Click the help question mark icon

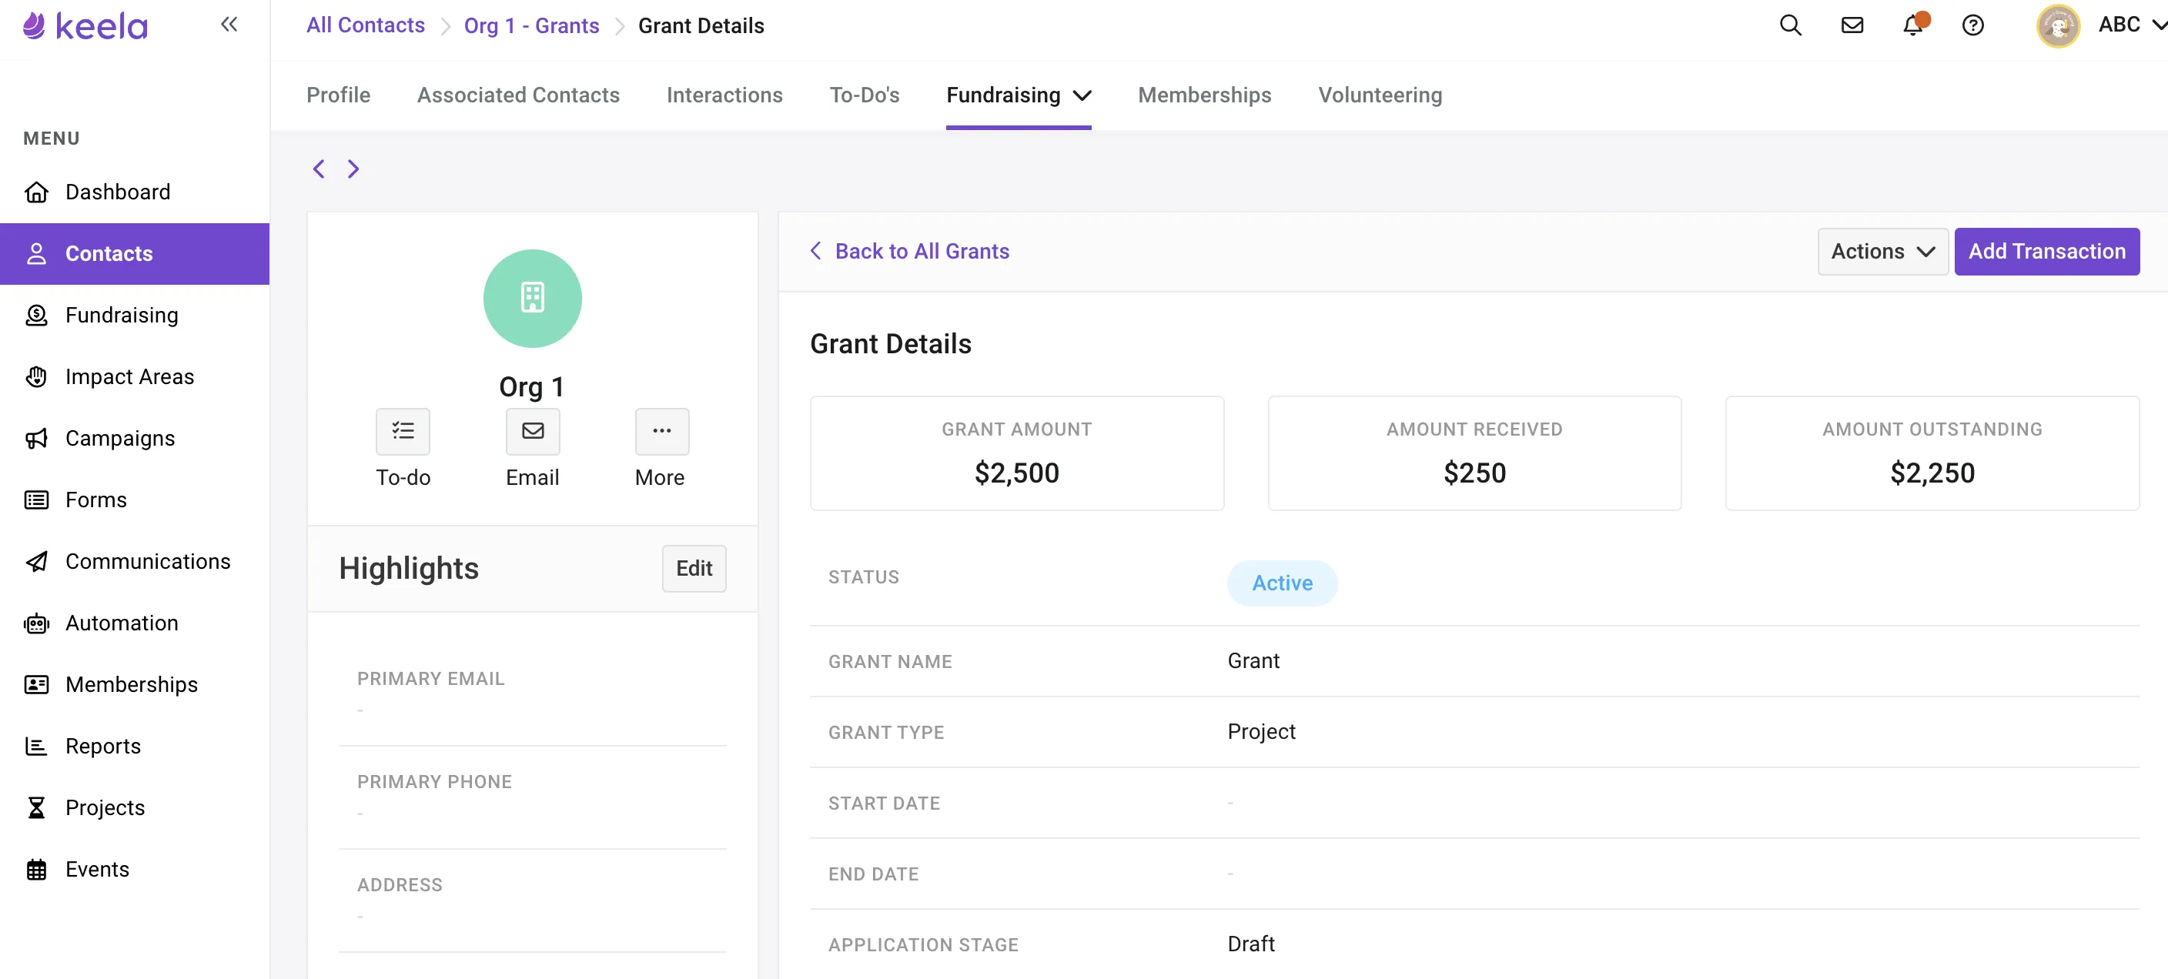(x=1972, y=25)
